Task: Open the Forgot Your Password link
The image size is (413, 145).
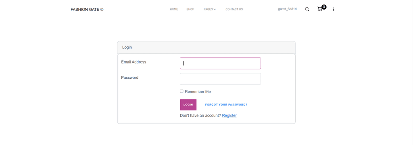Action: click(226, 104)
